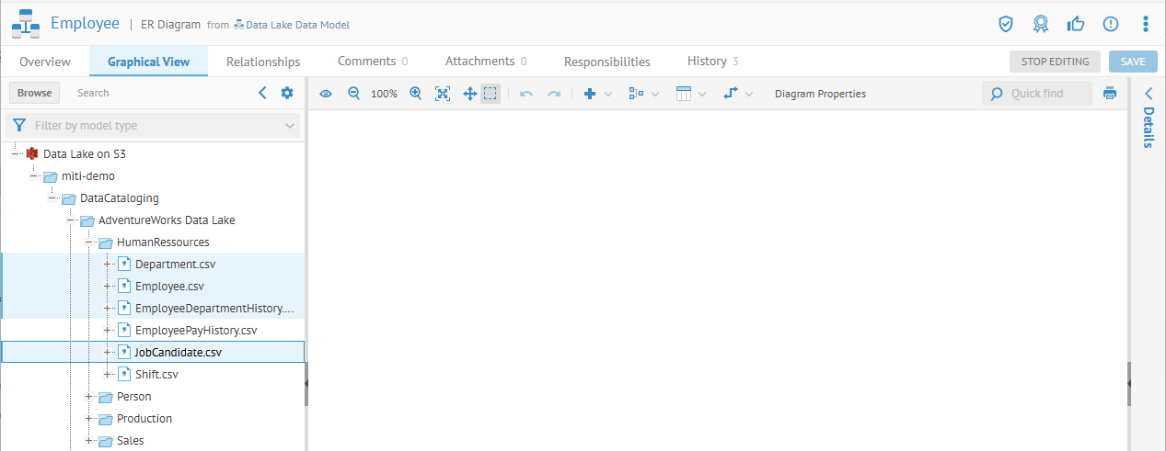Screen dimensions: 1166x451
Task: Select EmployeePayHistory.csv in the tree
Action: pyautogui.click(x=195, y=331)
